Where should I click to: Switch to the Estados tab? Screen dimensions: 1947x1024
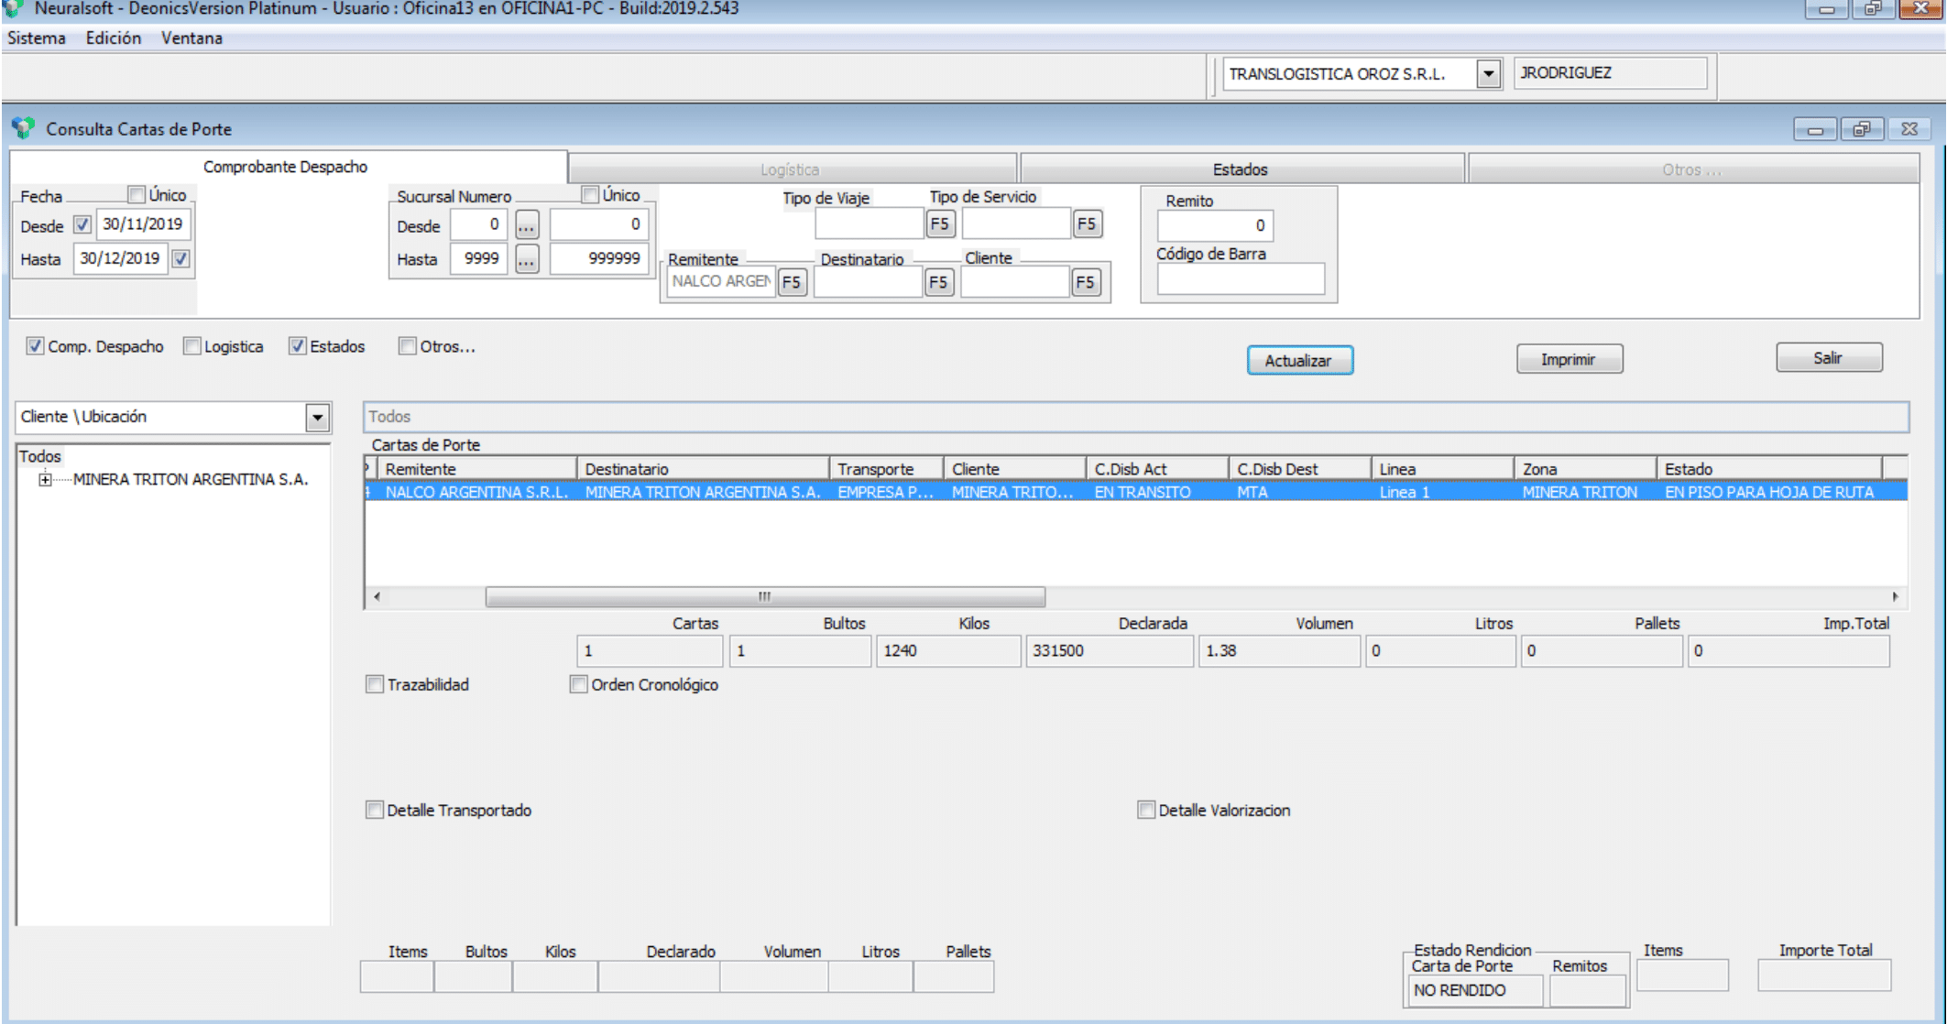[x=1240, y=169]
